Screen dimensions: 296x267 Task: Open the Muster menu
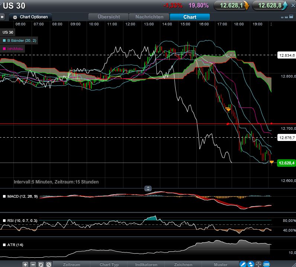221,264
